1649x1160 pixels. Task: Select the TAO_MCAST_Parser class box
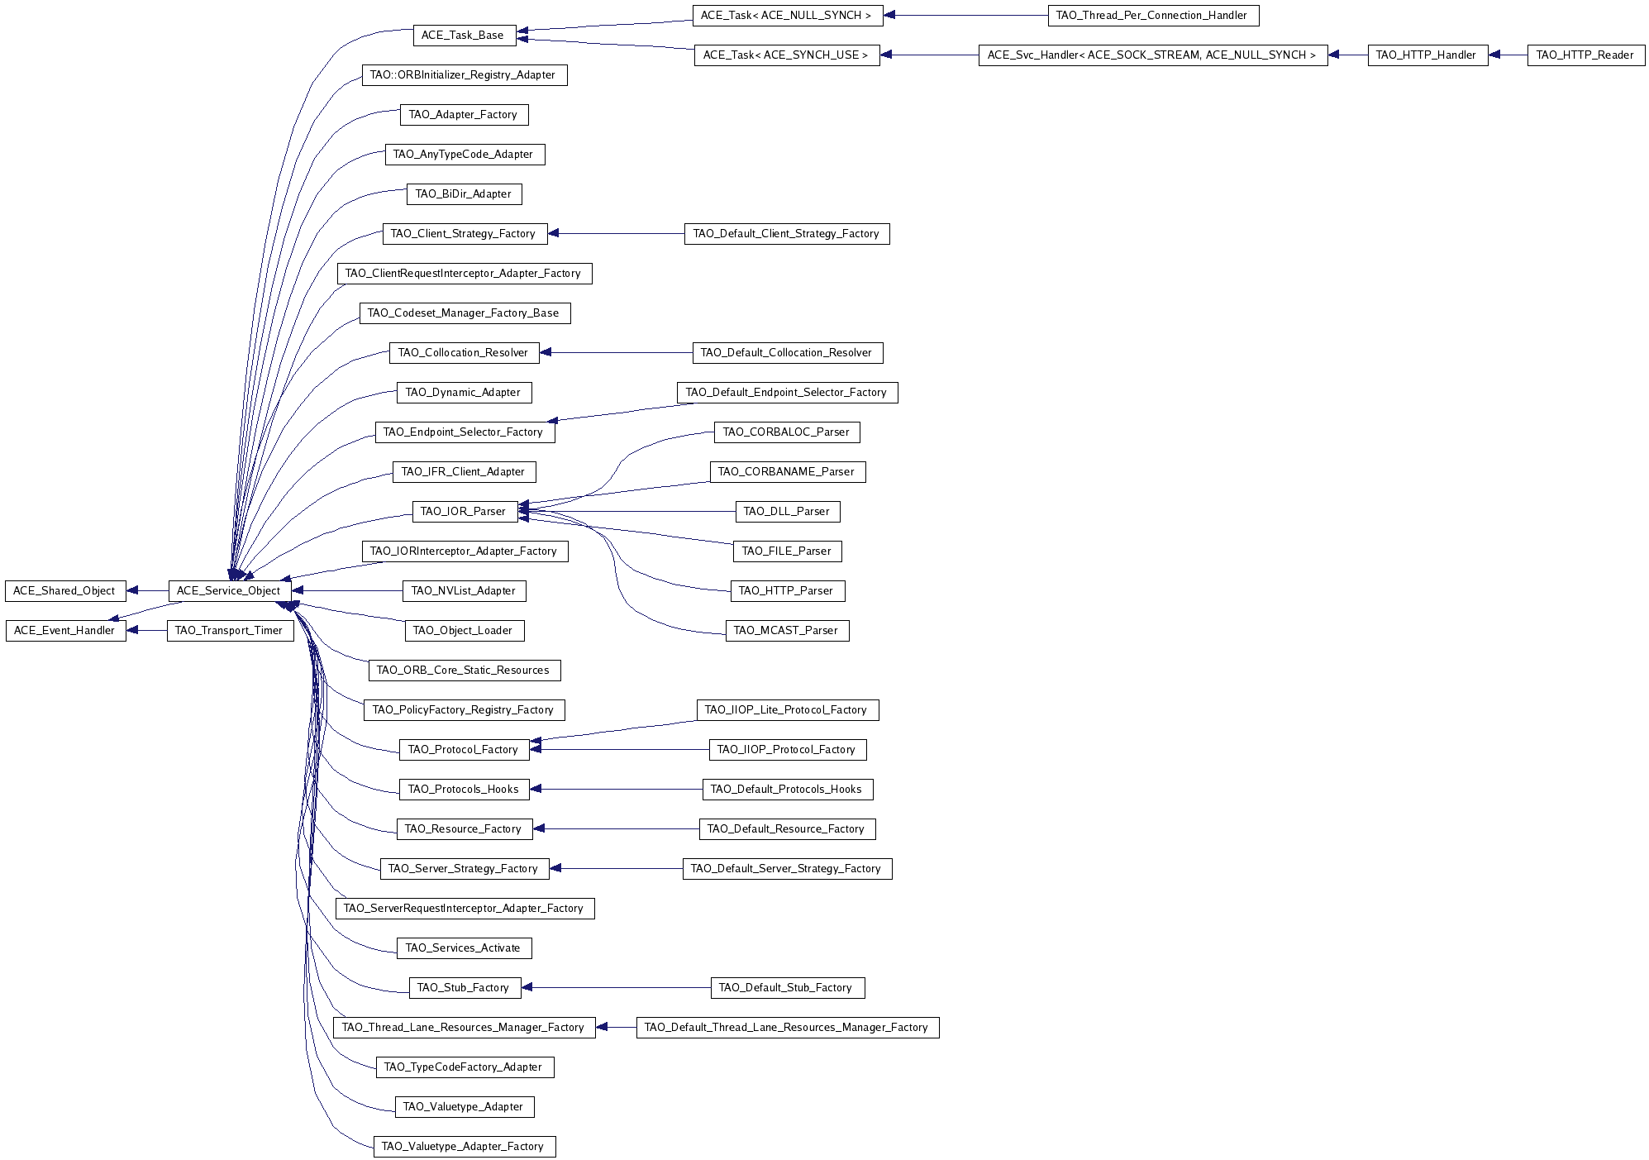[x=786, y=630]
